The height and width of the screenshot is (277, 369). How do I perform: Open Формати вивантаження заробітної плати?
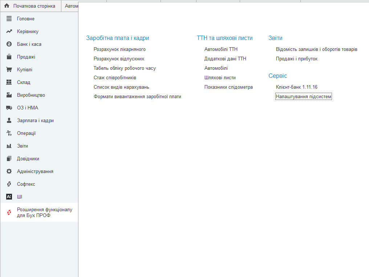tap(137, 96)
